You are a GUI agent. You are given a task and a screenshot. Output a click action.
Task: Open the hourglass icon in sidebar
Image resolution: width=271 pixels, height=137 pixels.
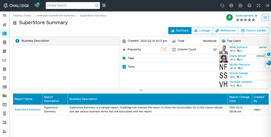click(5, 114)
